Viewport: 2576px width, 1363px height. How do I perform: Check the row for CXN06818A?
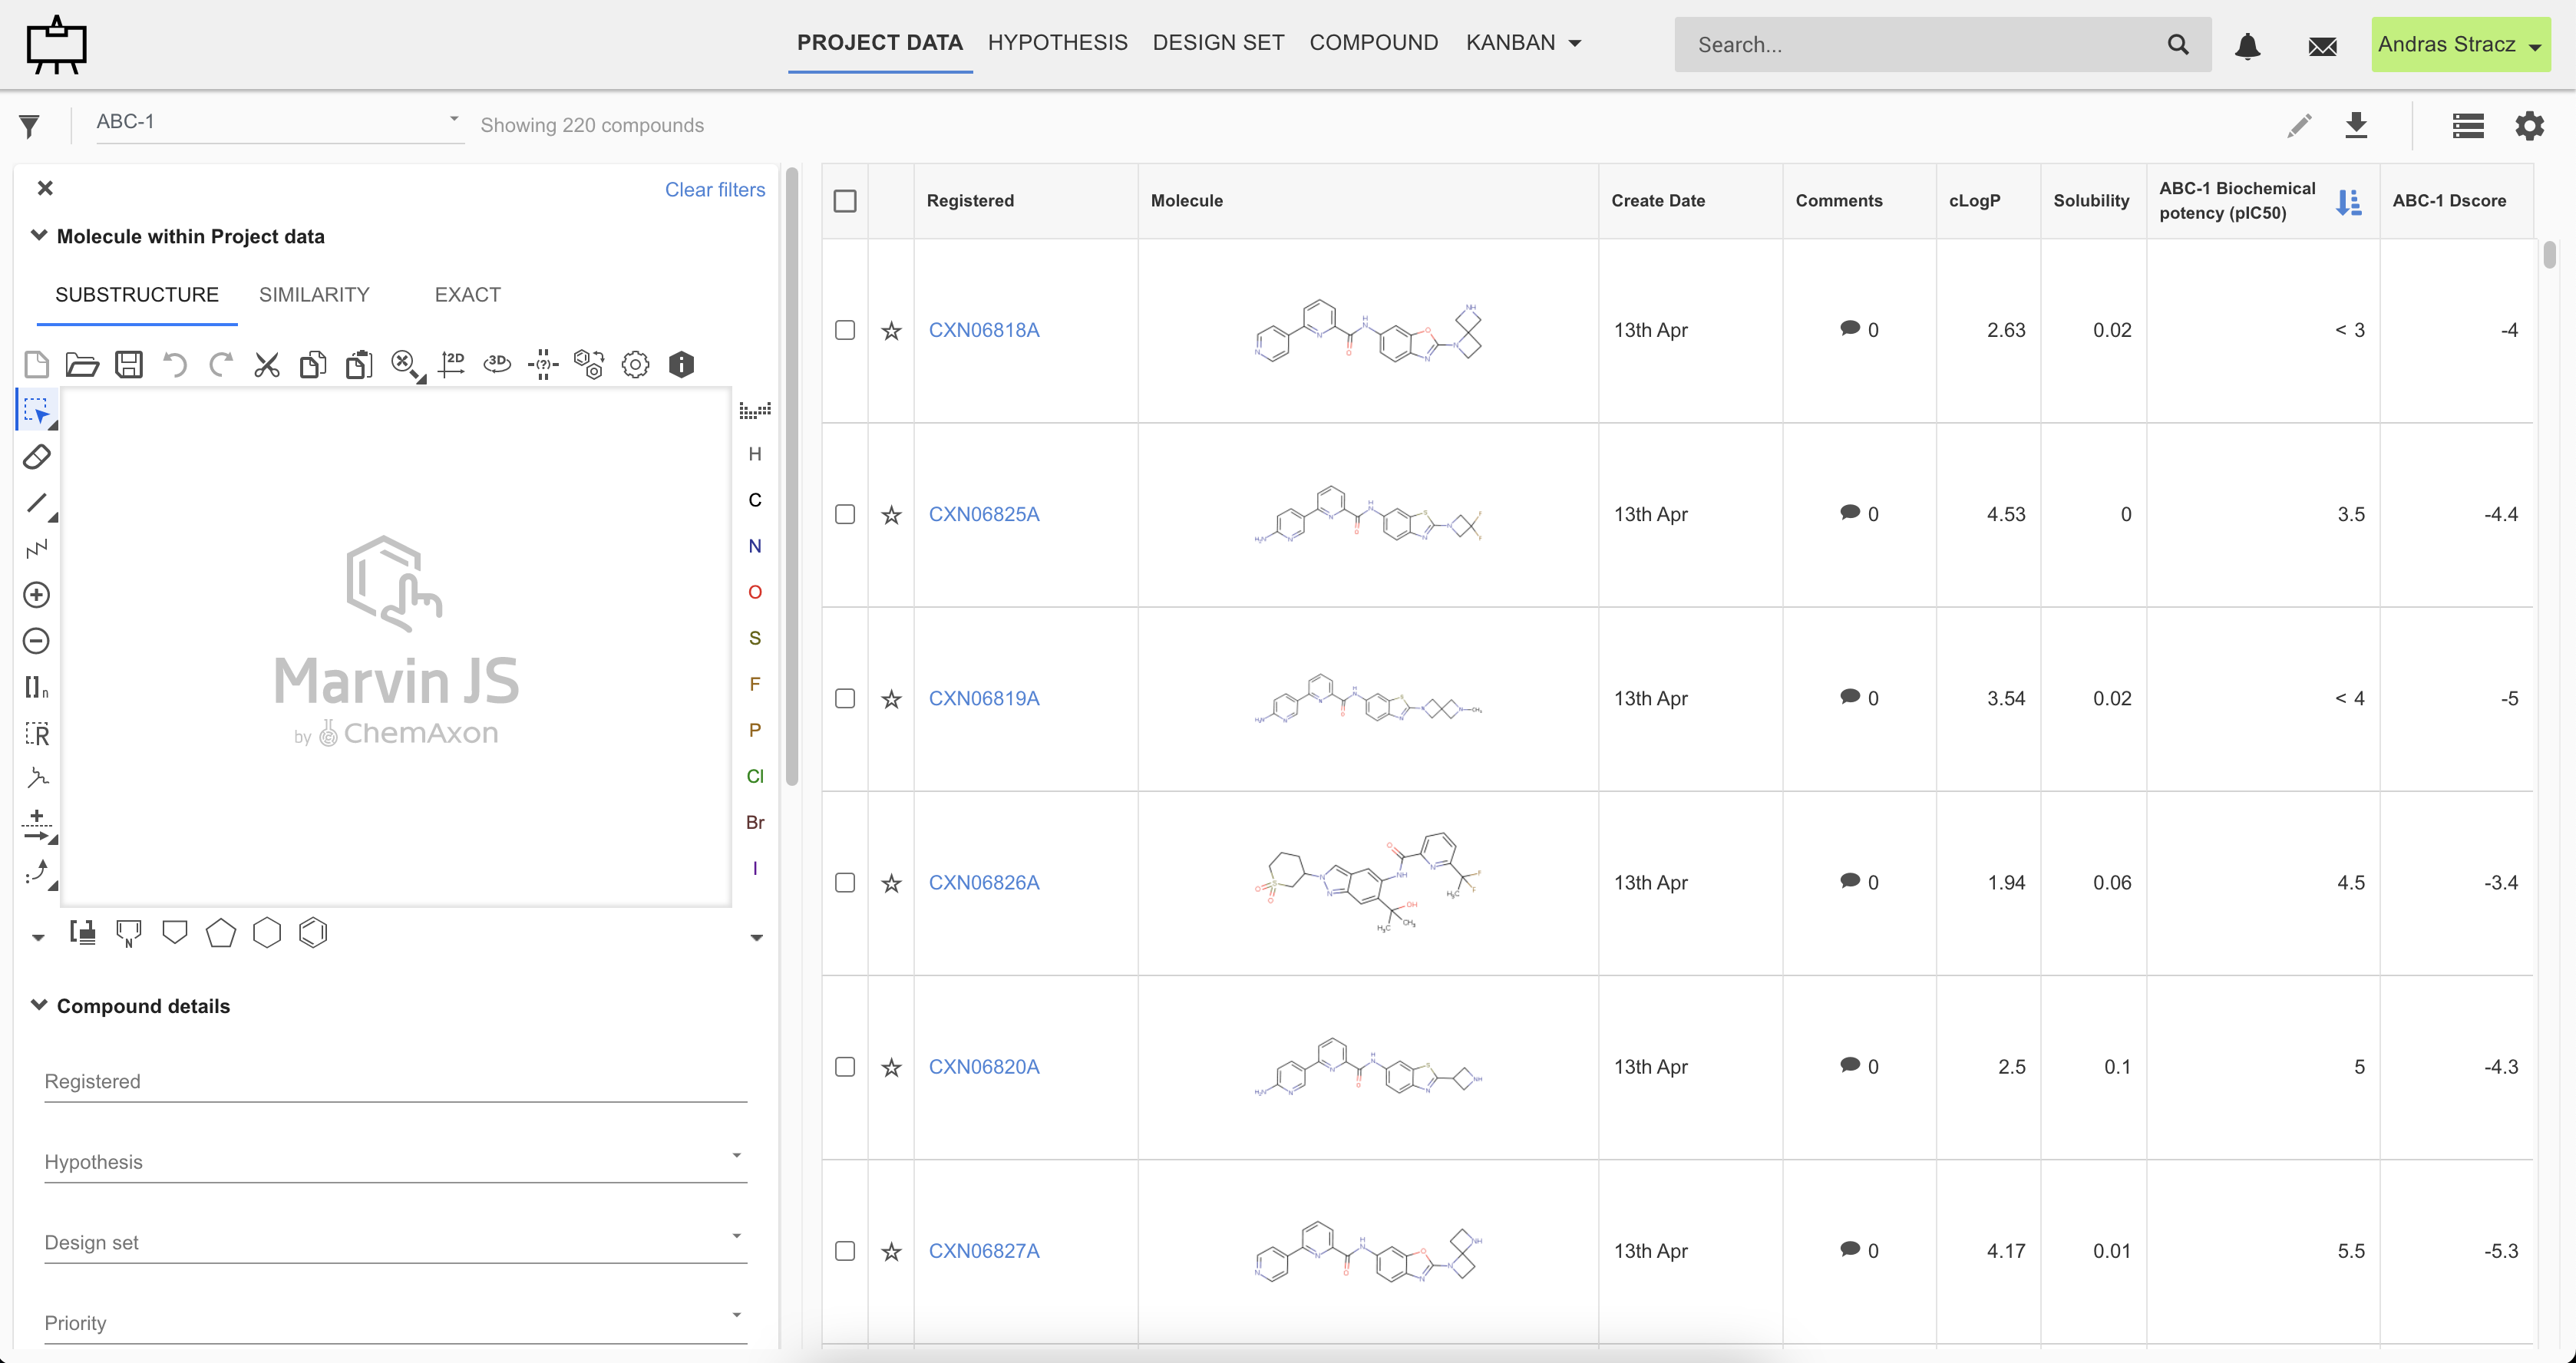pos(845,330)
